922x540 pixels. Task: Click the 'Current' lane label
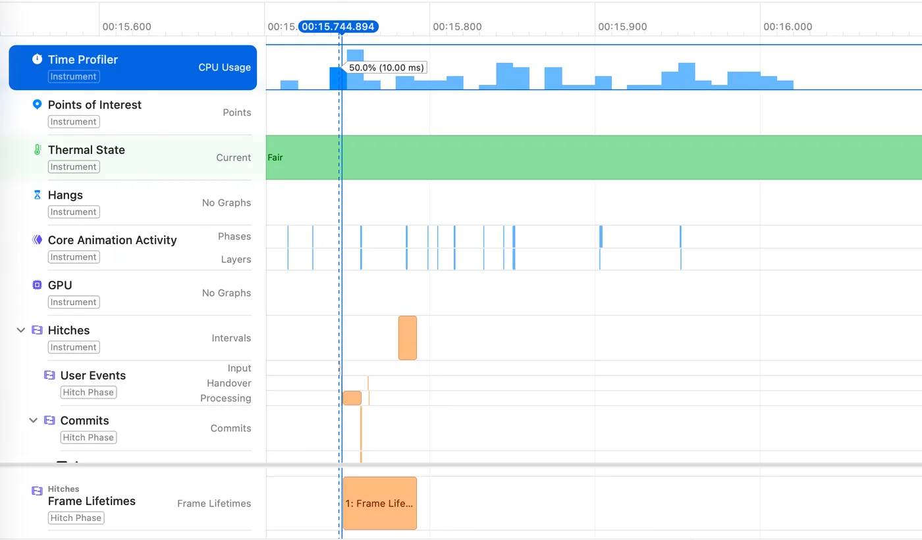(x=234, y=158)
